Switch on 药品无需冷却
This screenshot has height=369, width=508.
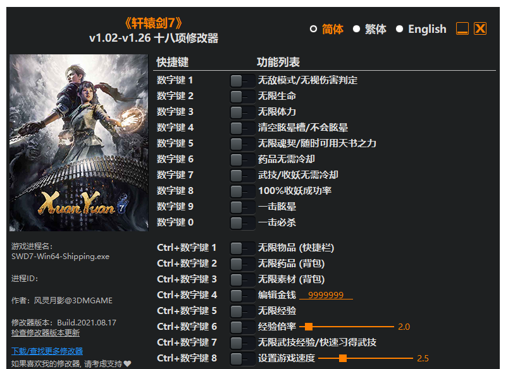pyautogui.click(x=242, y=160)
